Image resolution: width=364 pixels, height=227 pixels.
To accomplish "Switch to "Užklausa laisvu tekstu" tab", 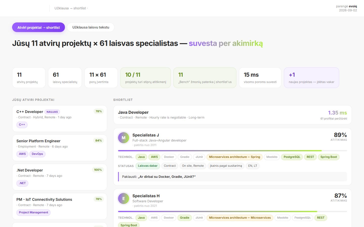I will [x=91, y=27].
